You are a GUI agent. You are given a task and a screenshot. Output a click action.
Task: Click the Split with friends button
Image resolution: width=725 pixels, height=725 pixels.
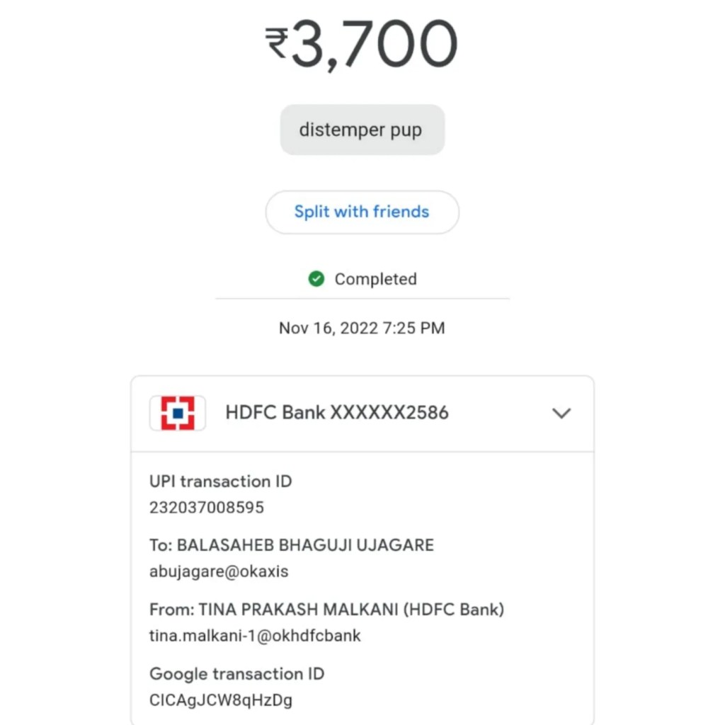point(362,212)
